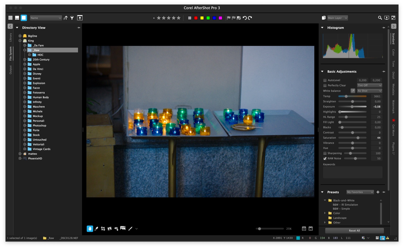Viewport: 404px width, 248px height.
Task: Switch to the Tone tab
Action: 393,64
